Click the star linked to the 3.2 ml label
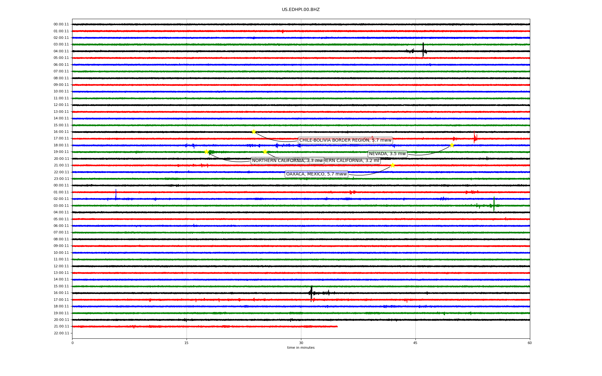Viewport: 602px width, 376px height. 265,152
